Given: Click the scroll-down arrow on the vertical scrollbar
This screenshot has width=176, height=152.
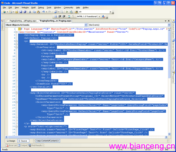Looking at the screenshot, I should tap(169, 134).
